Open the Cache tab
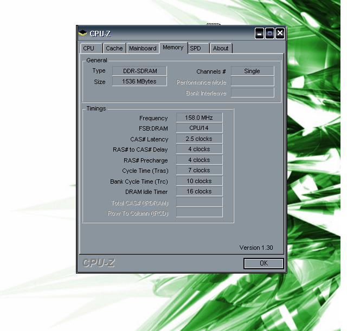Image resolution: width=347 pixels, height=331 pixels. click(x=114, y=48)
